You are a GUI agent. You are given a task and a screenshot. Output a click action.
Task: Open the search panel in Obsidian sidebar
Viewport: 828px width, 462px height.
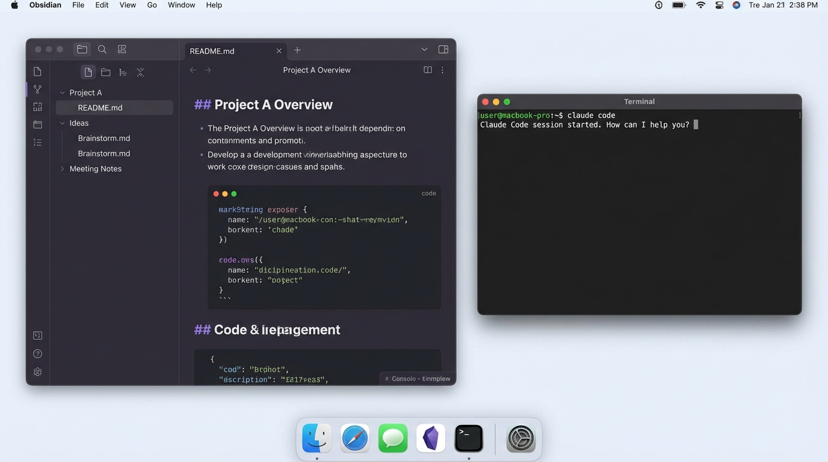click(102, 49)
